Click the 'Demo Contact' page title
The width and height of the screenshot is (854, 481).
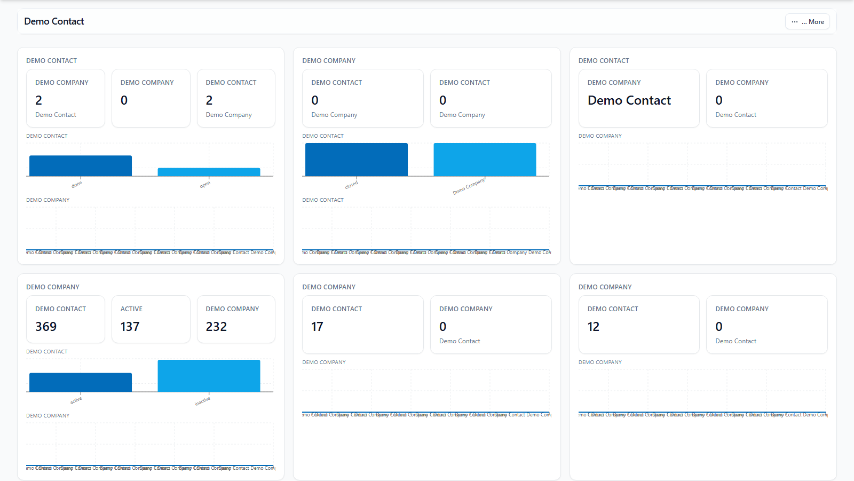(x=54, y=21)
